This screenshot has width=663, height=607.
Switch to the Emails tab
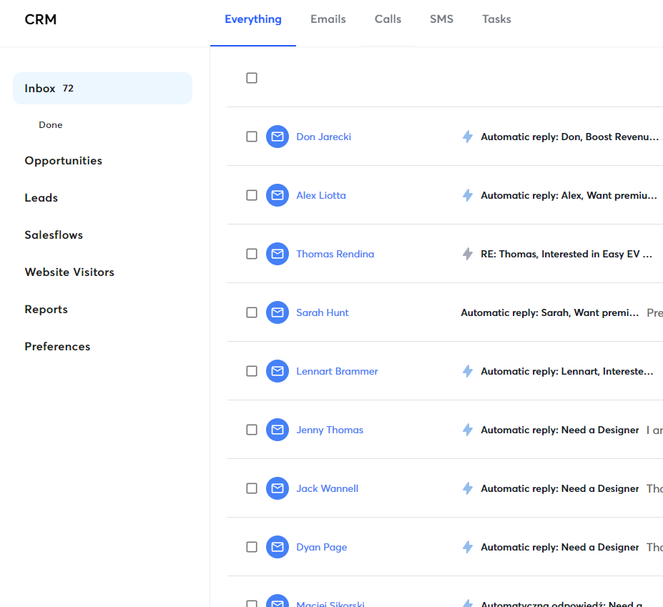[328, 19]
